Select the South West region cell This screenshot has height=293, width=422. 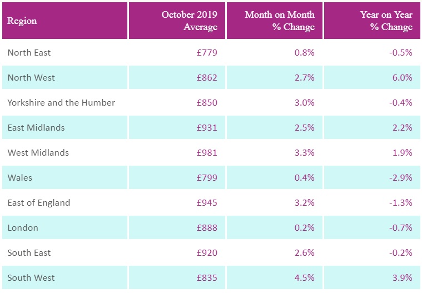[x=31, y=278]
